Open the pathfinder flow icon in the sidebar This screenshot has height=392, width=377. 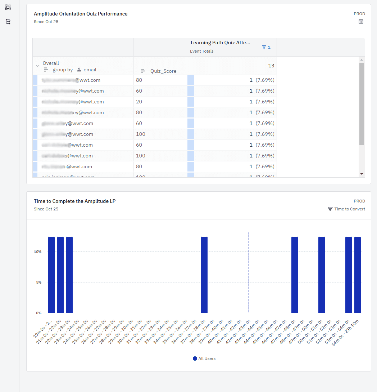coord(8,21)
